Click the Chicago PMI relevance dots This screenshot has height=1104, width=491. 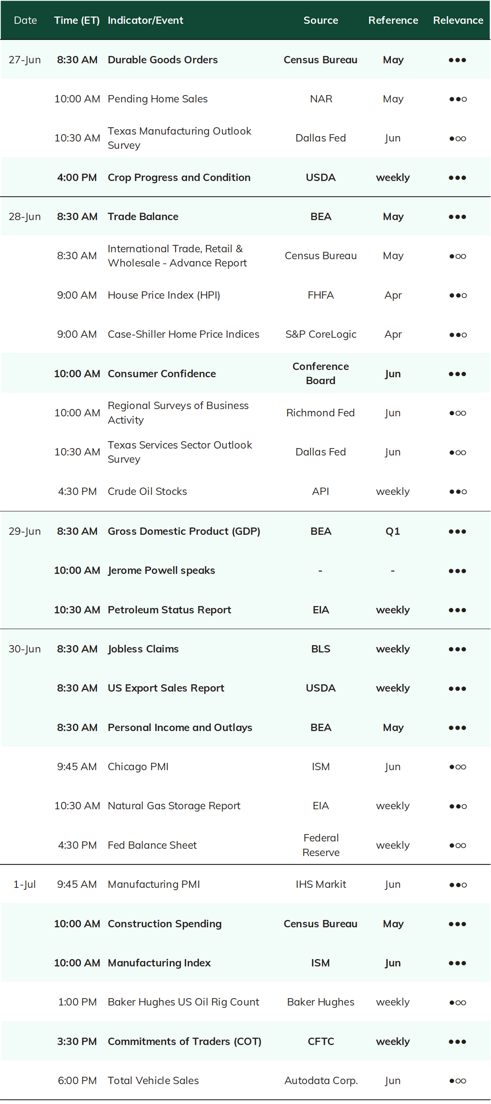(x=458, y=767)
